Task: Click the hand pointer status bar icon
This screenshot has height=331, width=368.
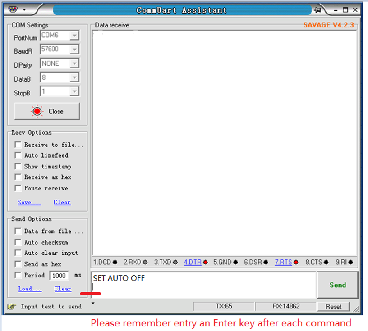Action: [x=12, y=307]
